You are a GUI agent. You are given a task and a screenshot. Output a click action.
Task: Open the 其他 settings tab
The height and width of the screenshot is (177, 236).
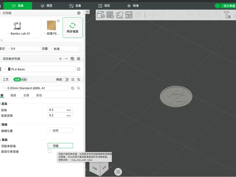point(39,95)
